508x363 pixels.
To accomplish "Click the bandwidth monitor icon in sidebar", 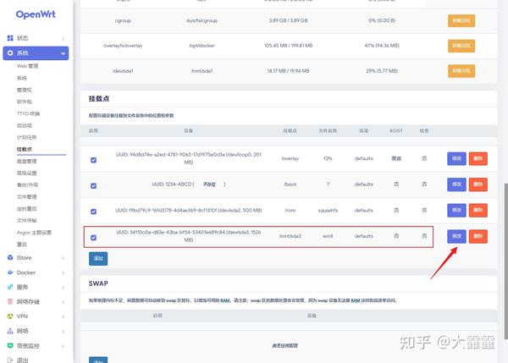I will 10,345.
